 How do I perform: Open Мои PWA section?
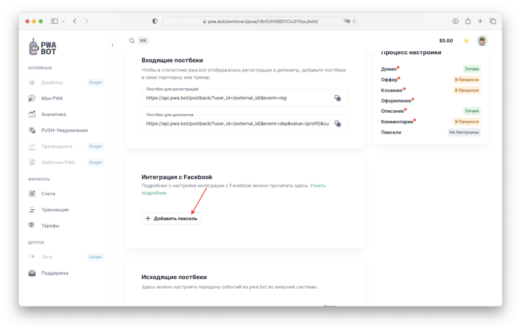[52, 98]
